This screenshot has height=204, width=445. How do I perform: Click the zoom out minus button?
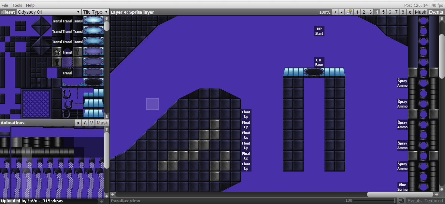coord(341,12)
